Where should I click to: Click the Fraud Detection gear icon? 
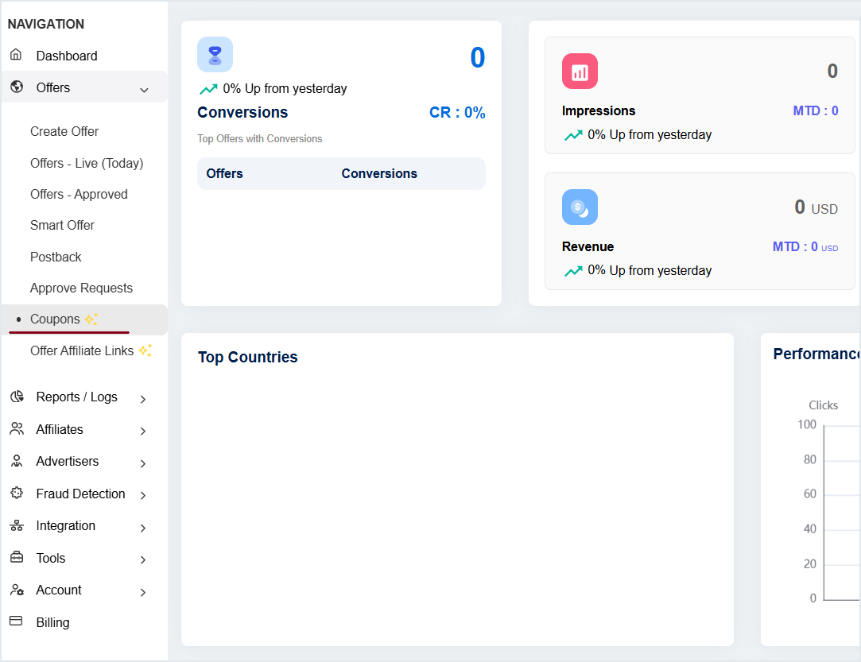click(x=16, y=494)
